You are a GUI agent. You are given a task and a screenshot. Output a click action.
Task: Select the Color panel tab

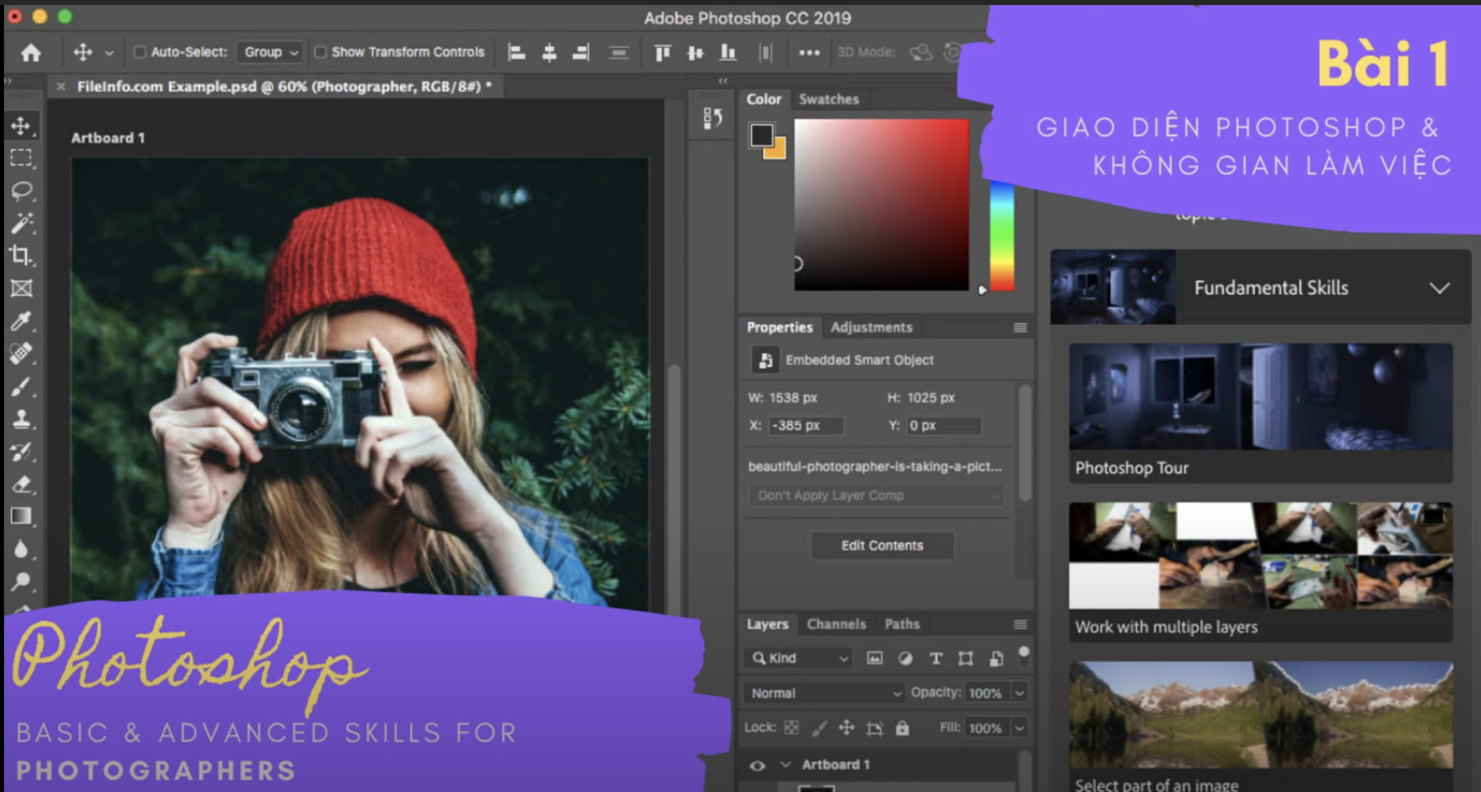[764, 99]
